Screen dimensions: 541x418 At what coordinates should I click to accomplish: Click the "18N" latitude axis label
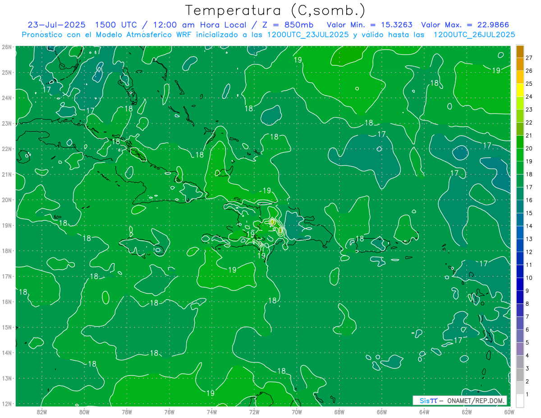click(x=7, y=251)
